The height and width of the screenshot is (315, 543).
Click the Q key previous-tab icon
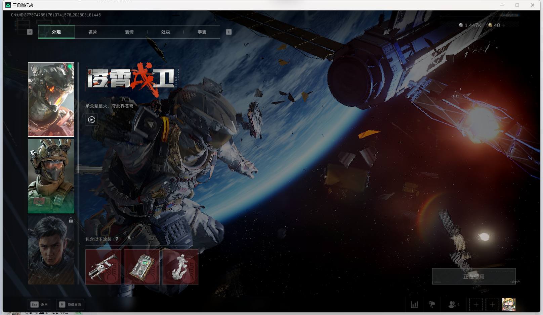click(30, 32)
